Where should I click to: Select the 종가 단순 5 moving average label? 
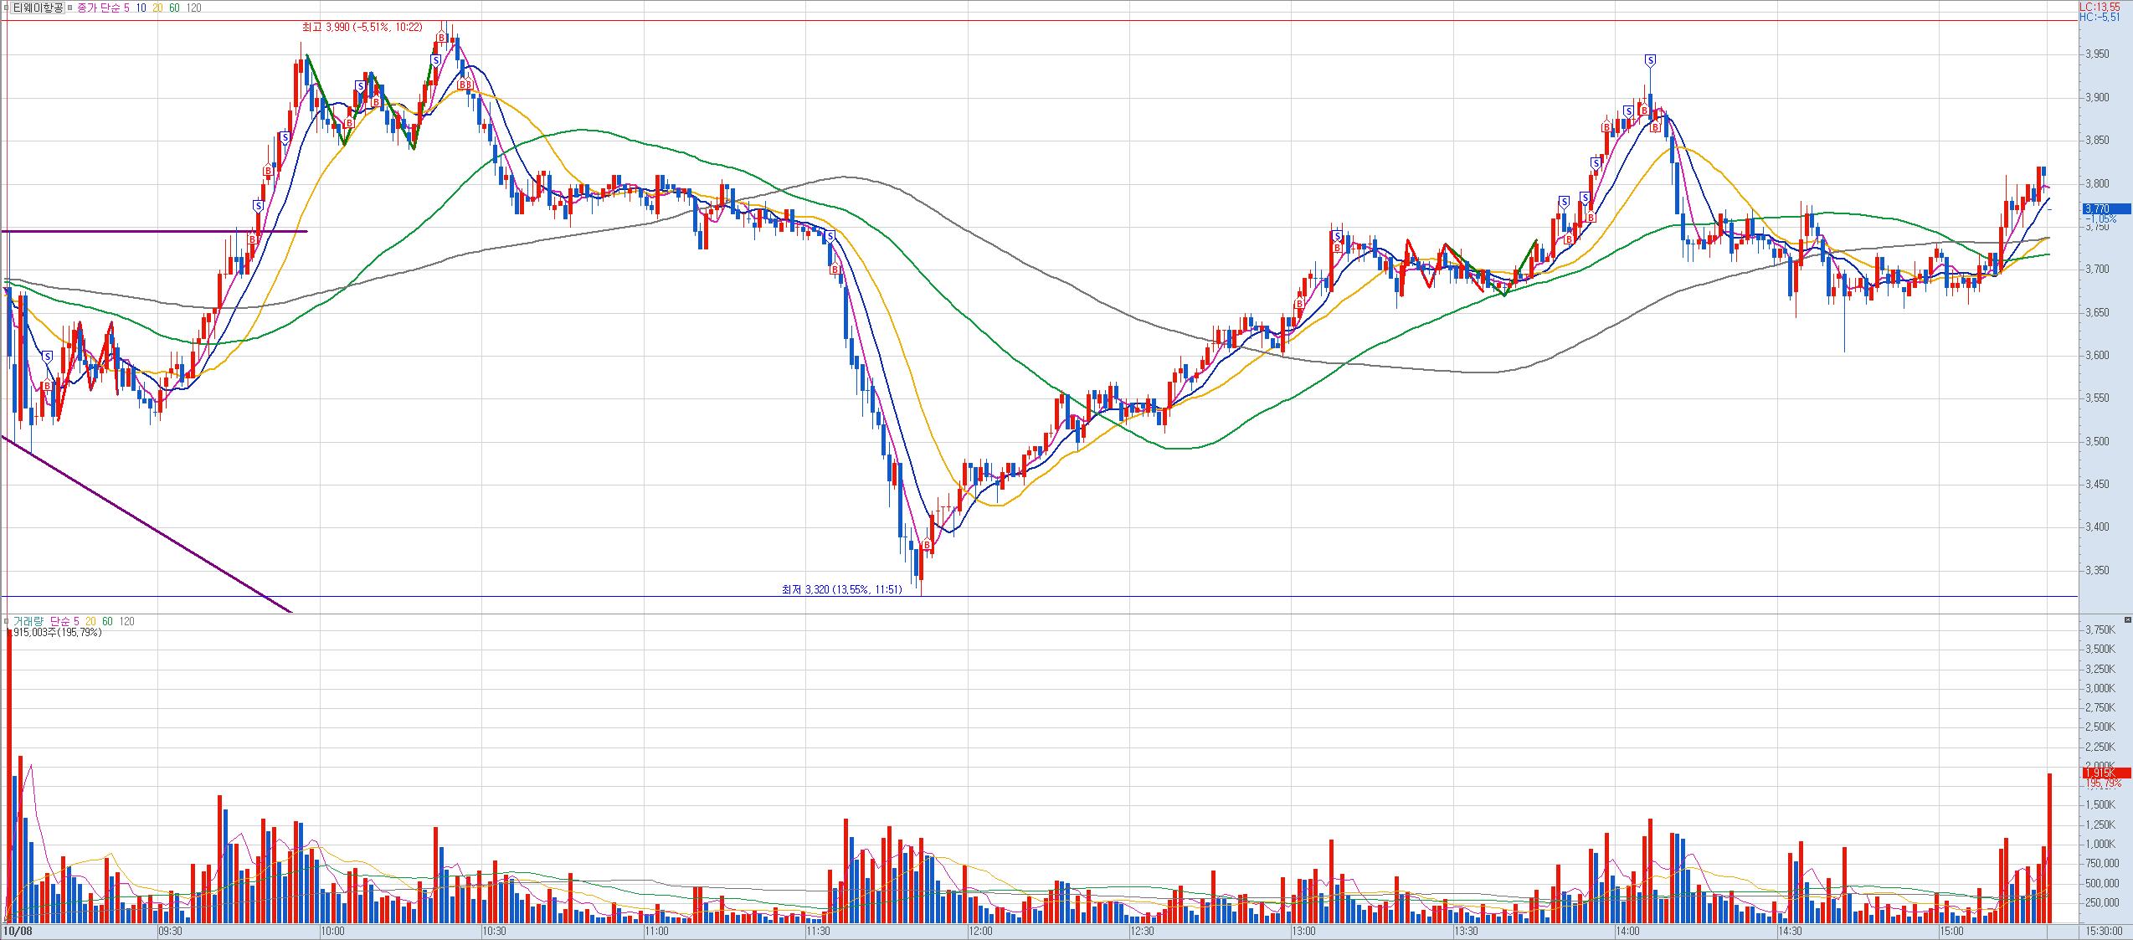104,8
